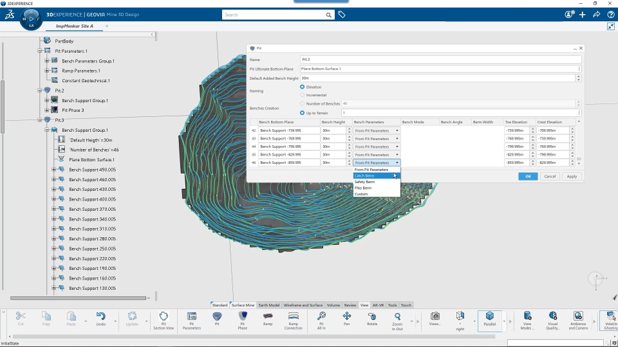Click the bench table vertical scrollbar
The height and width of the screenshot is (347, 618).
(579, 159)
